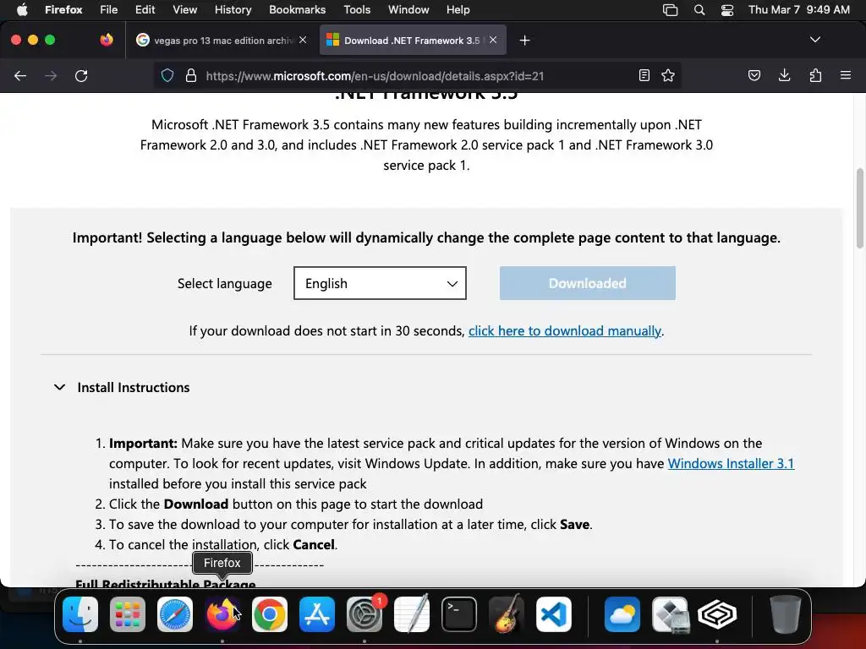This screenshot has width=866, height=649.
Task: Click the forward navigation arrow
Action: click(x=51, y=75)
